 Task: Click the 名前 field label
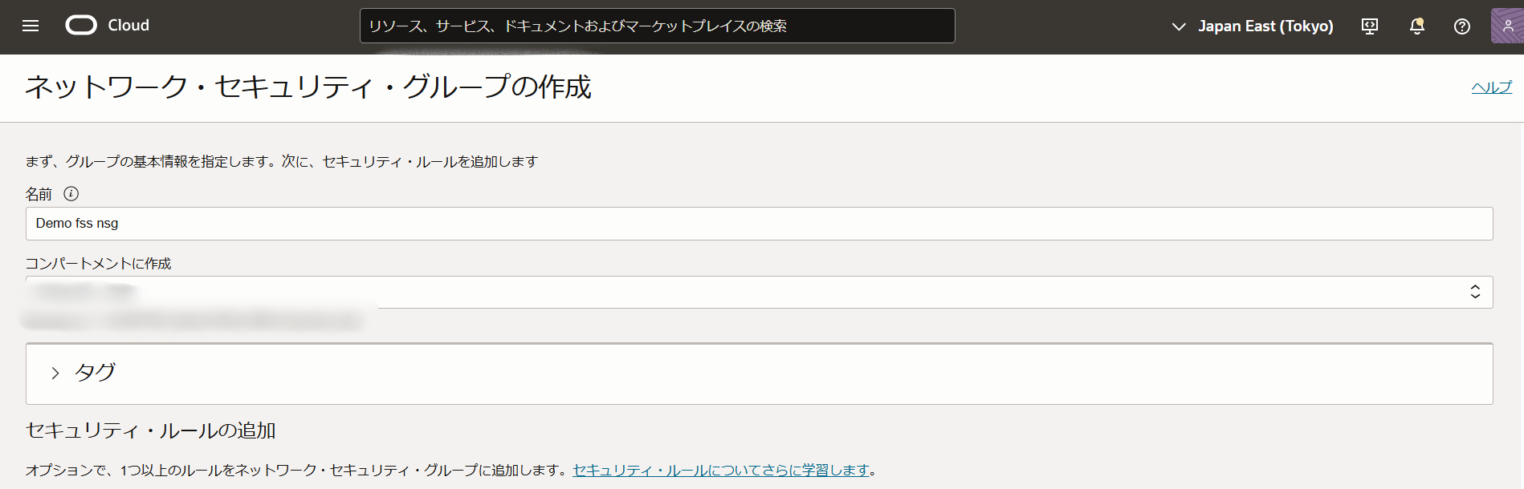39,194
